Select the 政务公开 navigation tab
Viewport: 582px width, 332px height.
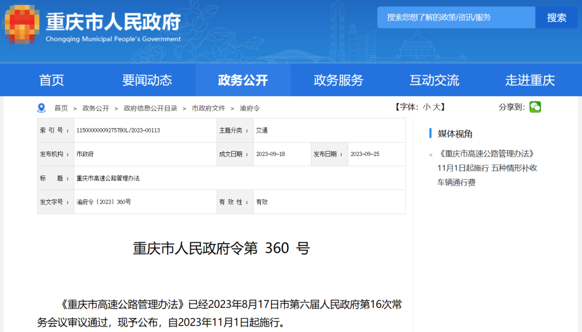click(x=242, y=80)
